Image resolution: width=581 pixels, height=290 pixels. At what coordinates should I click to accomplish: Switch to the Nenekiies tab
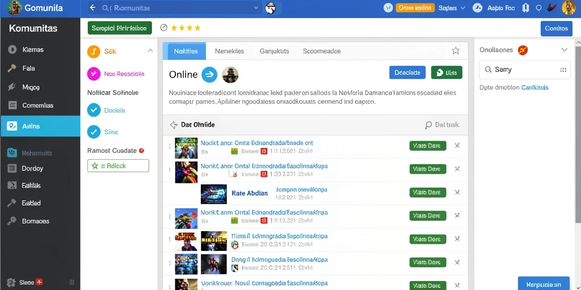tap(229, 51)
